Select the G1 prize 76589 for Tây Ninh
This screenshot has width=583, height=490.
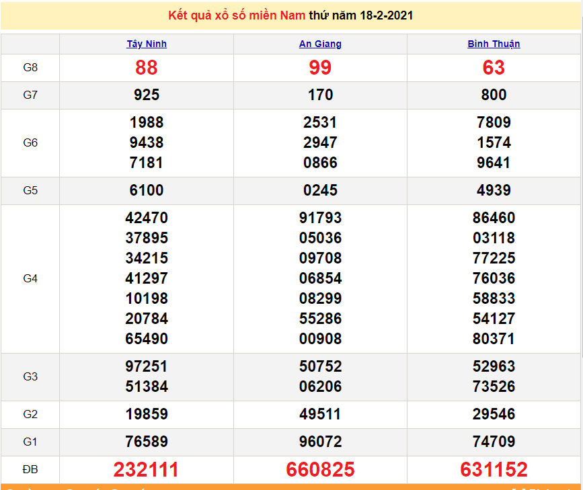pyautogui.click(x=147, y=442)
